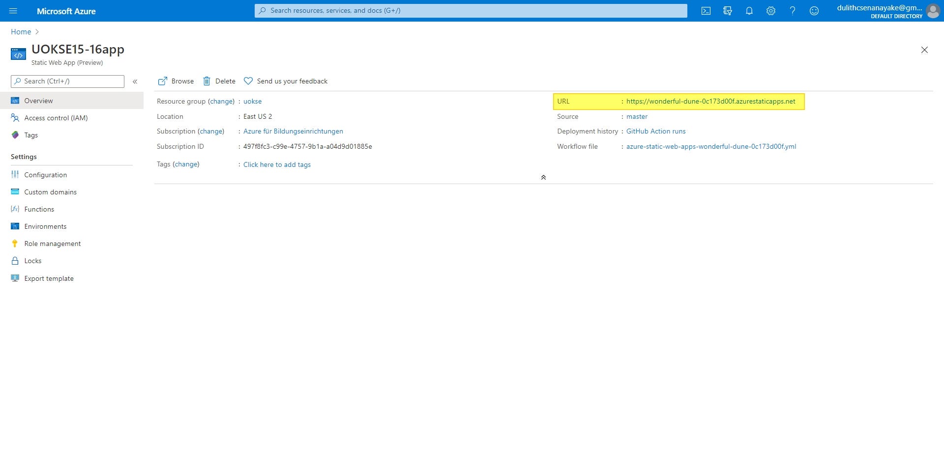944x460 pixels.
Task: Open Configuration settings
Action: coord(72,175)
